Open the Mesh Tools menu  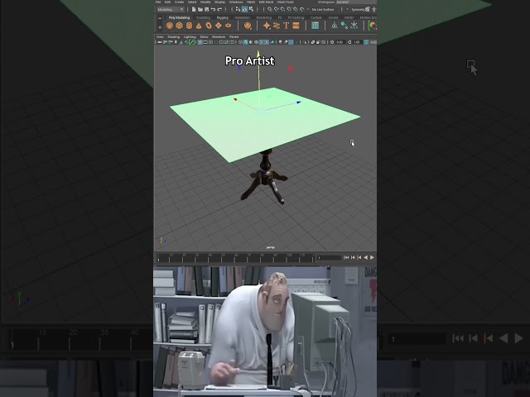coord(285,2)
